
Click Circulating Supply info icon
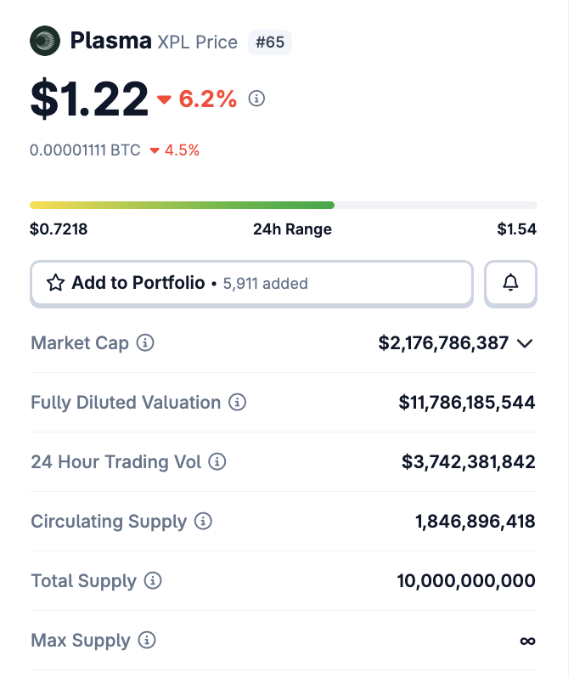click(x=203, y=522)
